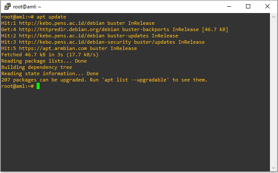
Task: Click the scrollbar down arrow
Action: click(x=273, y=169)
